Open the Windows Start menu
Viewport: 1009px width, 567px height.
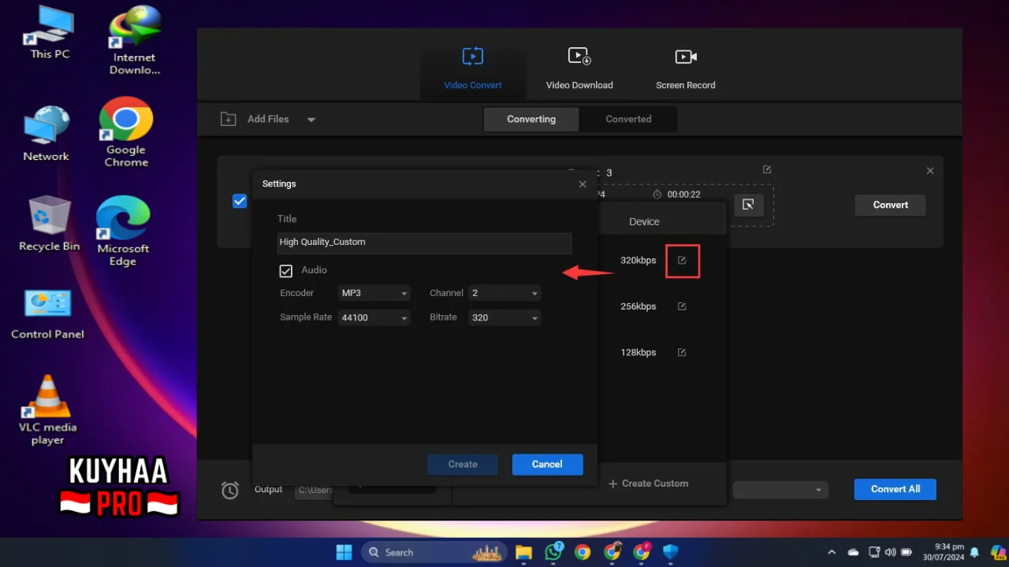[344, 552]
